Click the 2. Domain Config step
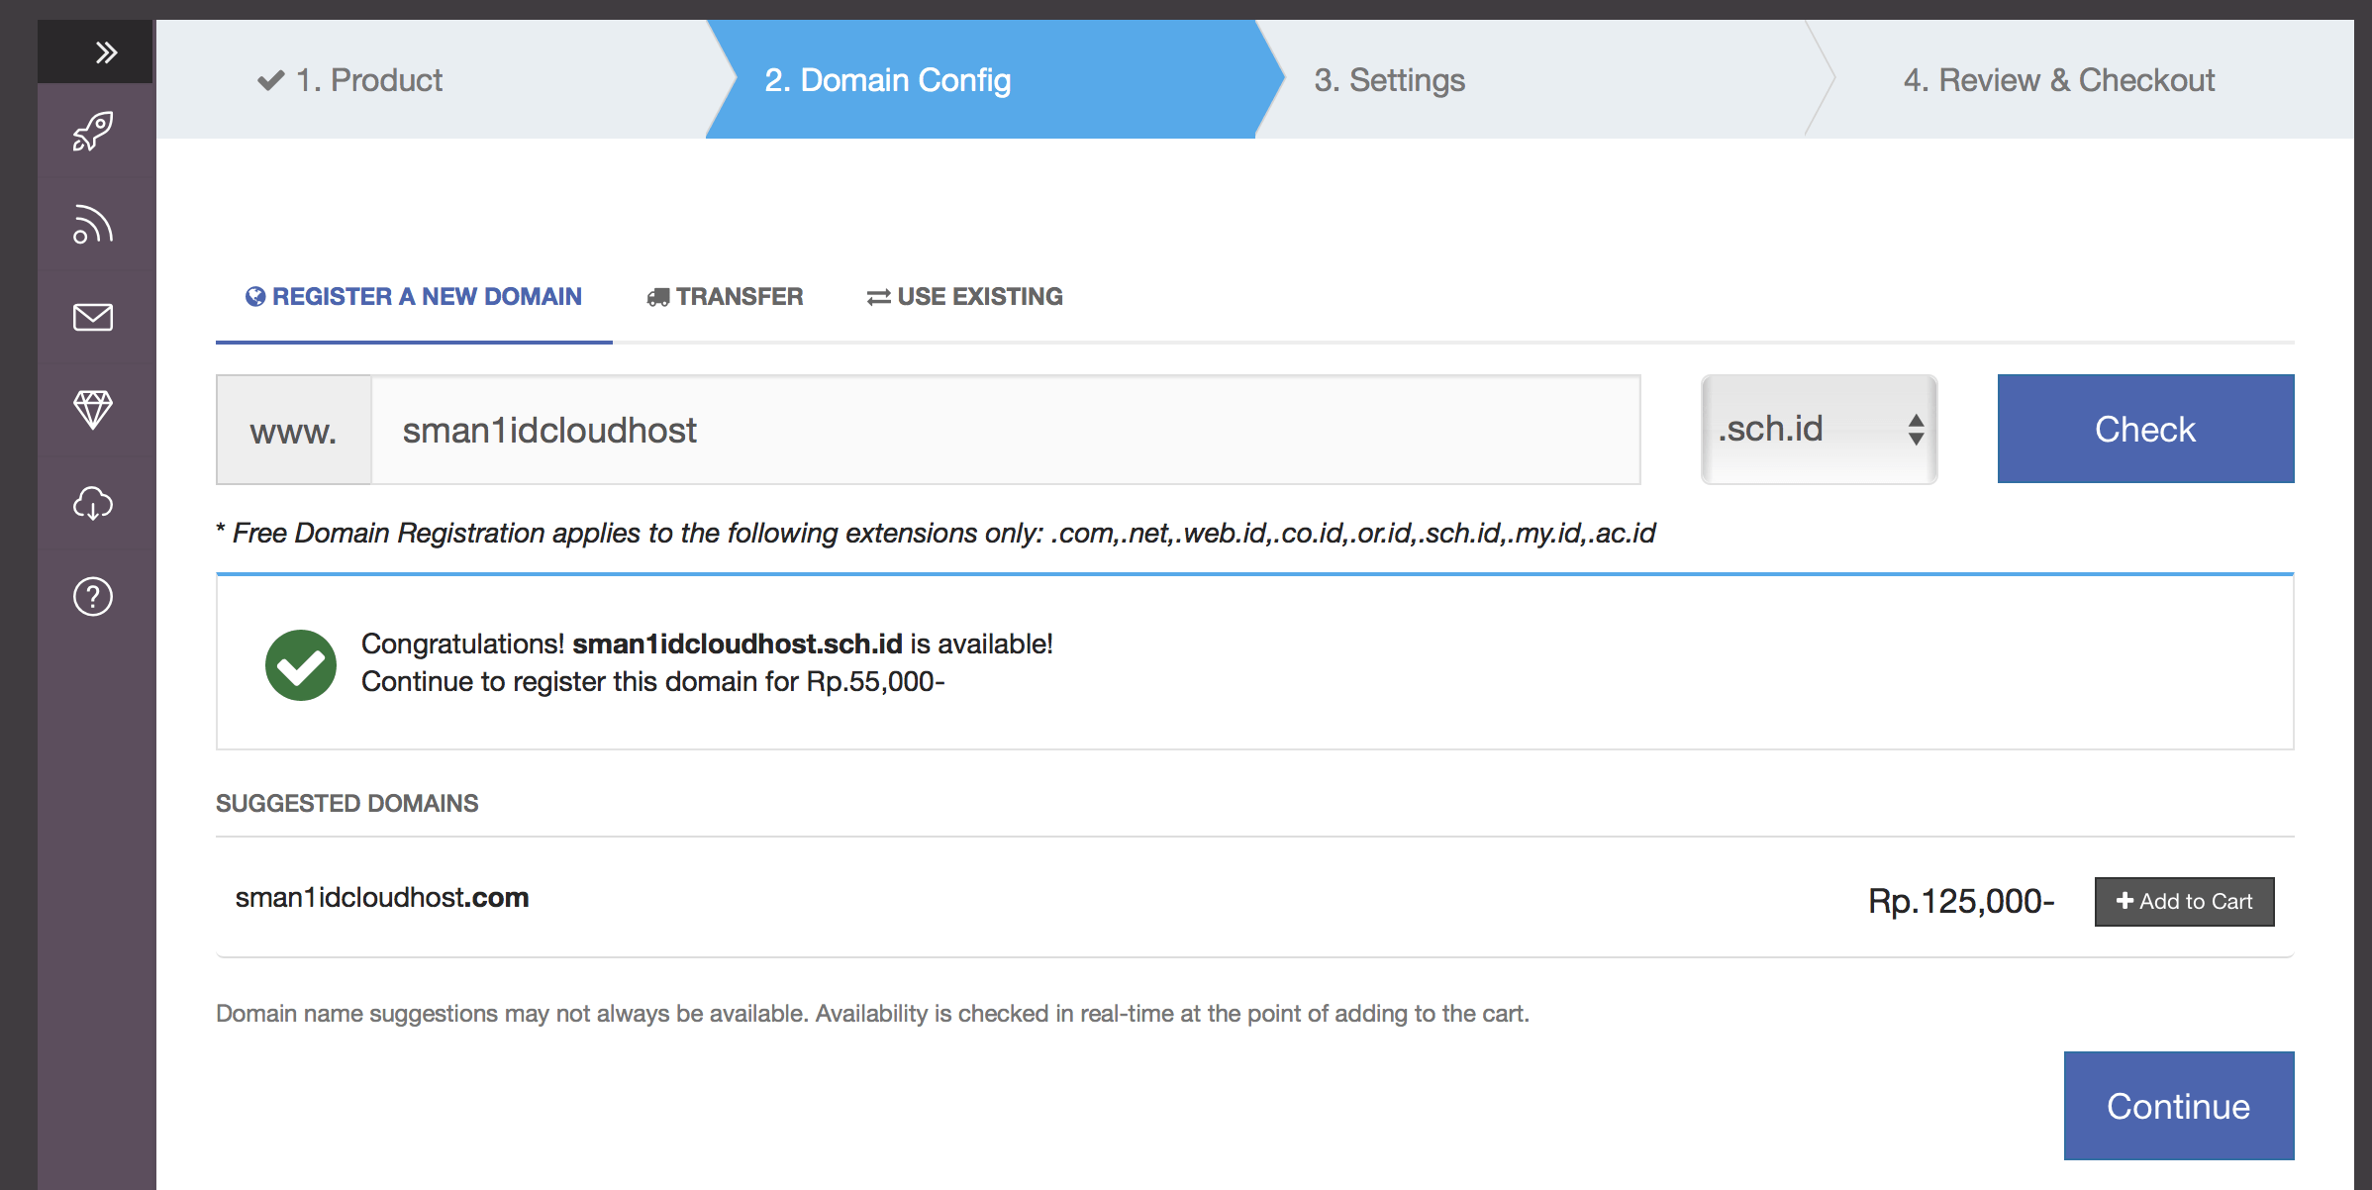This screenshot has height=1190, width=2372. (x=887, y=80)
